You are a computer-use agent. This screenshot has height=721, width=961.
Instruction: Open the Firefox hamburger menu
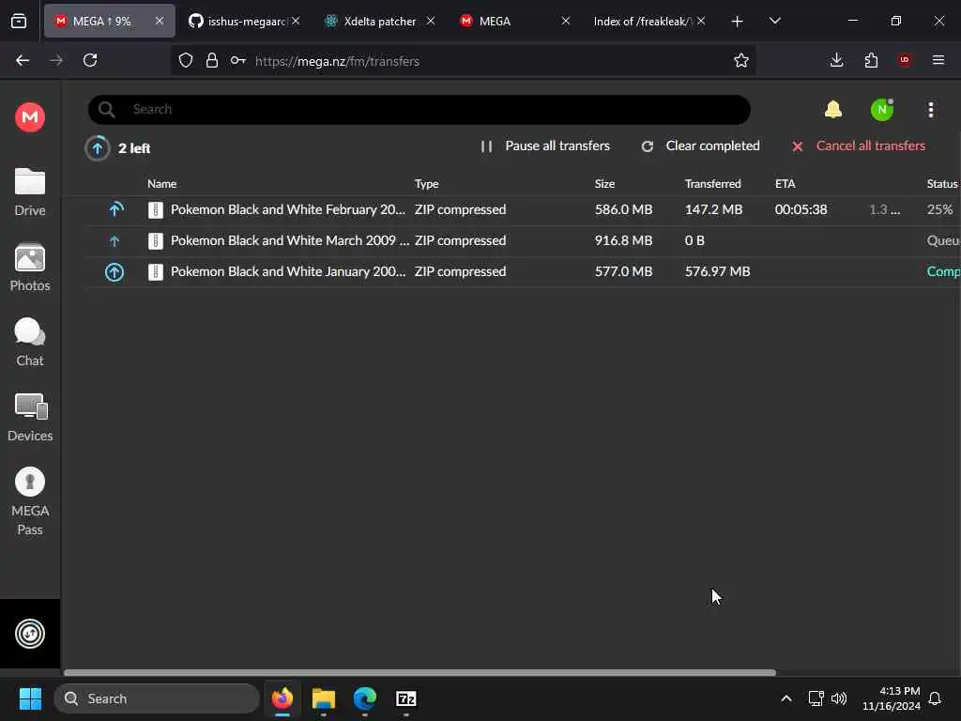pos(938,60)
